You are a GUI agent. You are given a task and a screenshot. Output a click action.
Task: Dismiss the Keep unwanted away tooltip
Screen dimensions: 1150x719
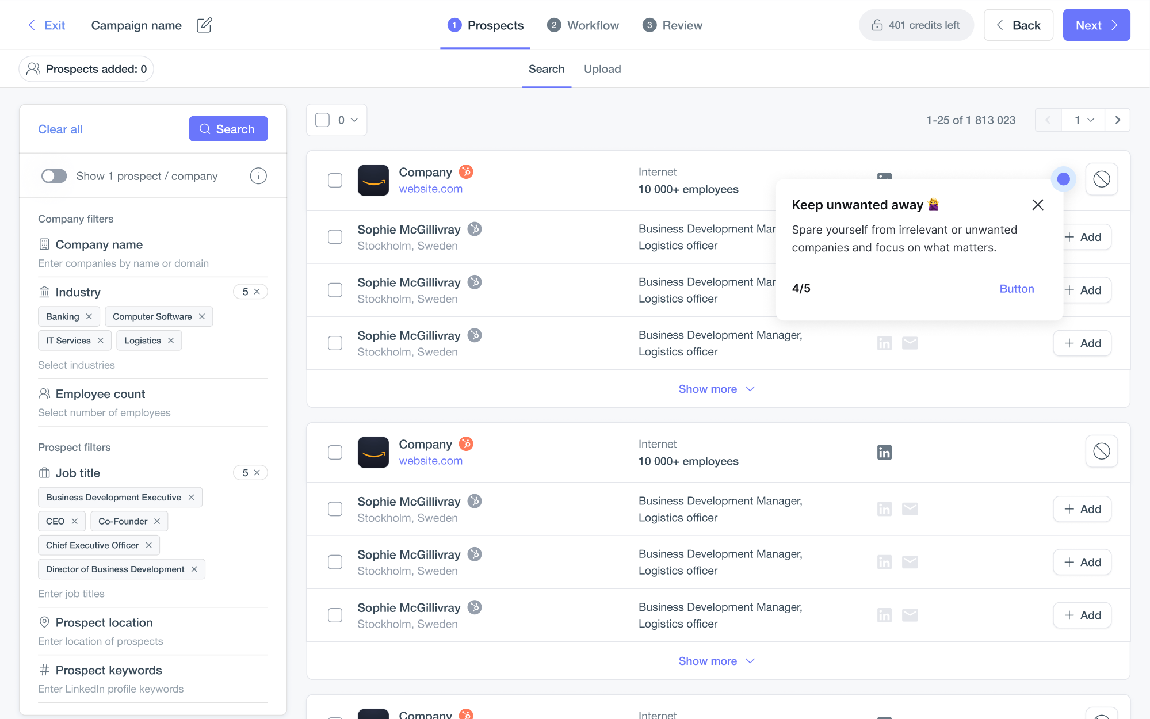[x=1037, y=205]
